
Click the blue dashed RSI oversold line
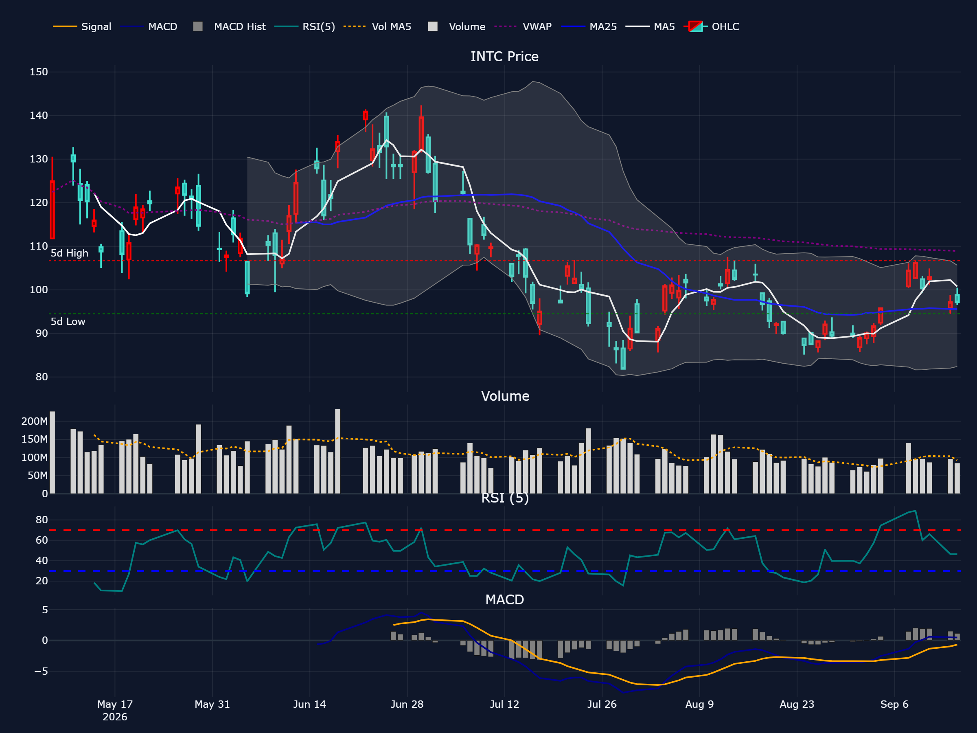pyautogui.click(x=504, y=571)
